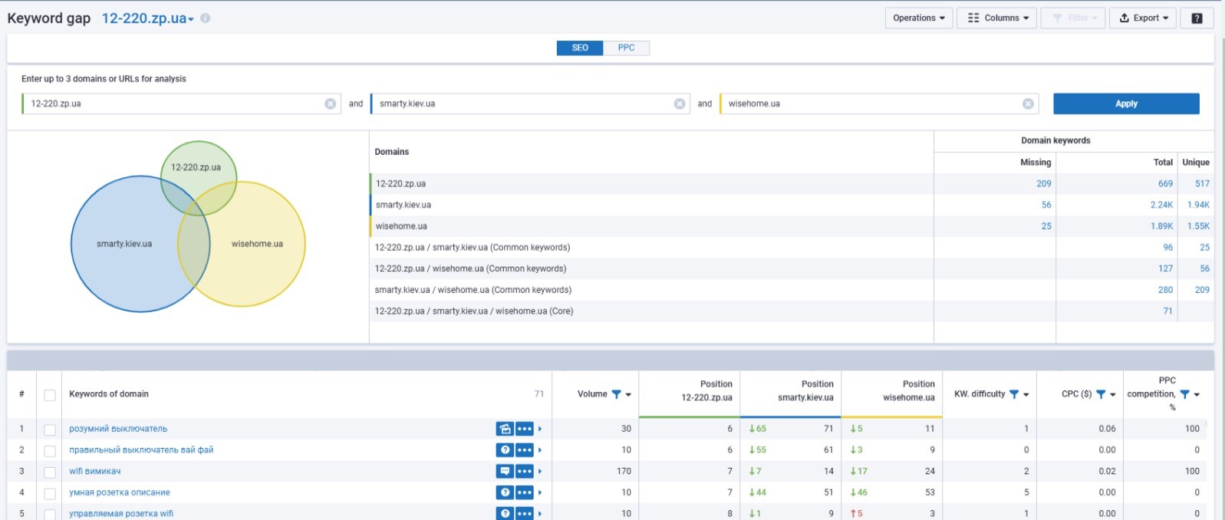Open the Export dropdown
This screenshot has width=1225, height=520.
coord(1143,18)
